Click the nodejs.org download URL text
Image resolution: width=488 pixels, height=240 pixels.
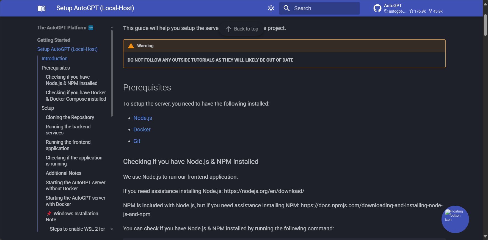click(264, 191)
